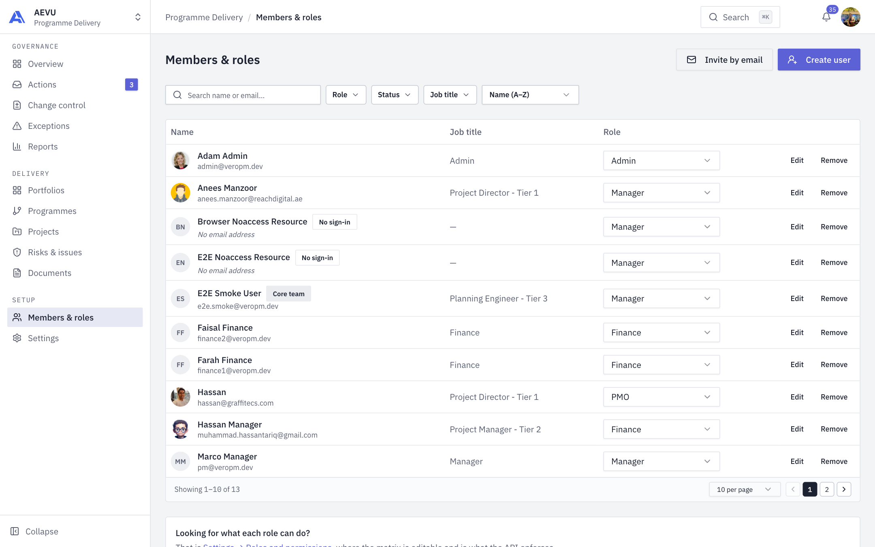
Task: Click the Portfolios grid icon
Action: [x=17, y=190]
